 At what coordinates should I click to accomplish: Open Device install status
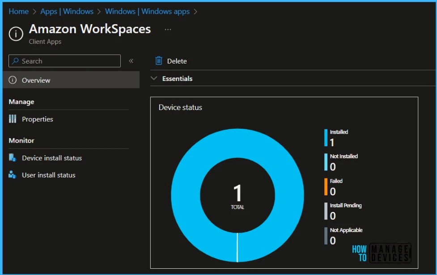pyautogui.click(x=52, y=158)
